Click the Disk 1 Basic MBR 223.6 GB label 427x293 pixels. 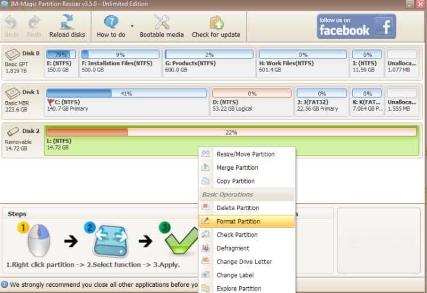(x=22, y=101)
